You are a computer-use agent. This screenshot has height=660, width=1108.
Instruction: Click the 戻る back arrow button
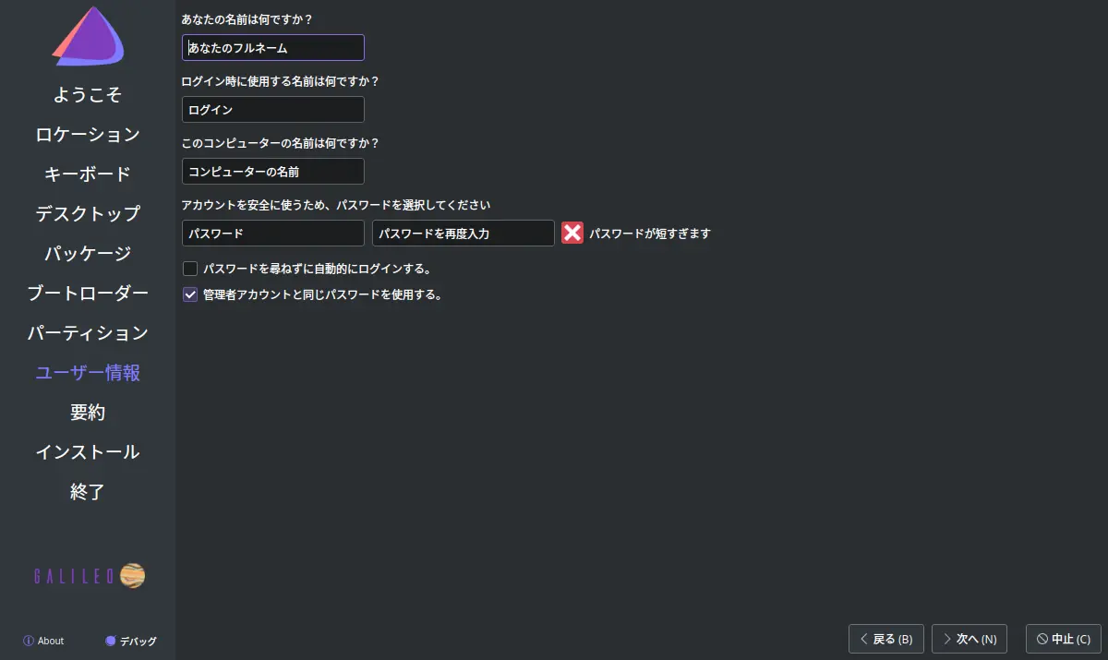[x=885, y=639]
